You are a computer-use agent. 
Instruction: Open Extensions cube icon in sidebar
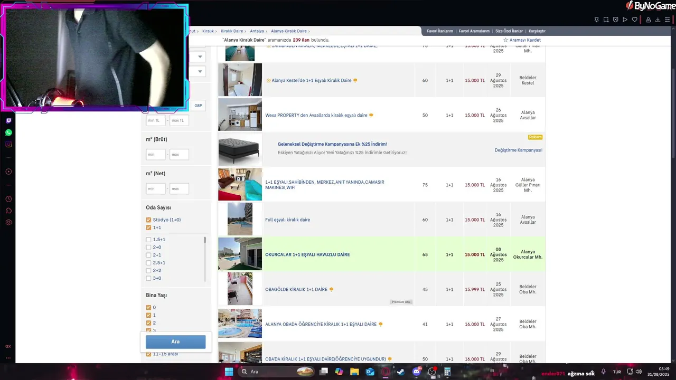point(8,211)
